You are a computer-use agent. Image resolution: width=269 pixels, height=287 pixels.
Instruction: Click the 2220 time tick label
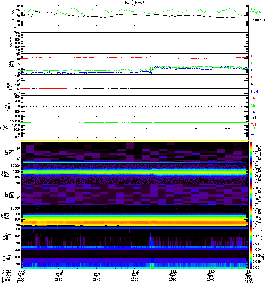pos(58,279)
